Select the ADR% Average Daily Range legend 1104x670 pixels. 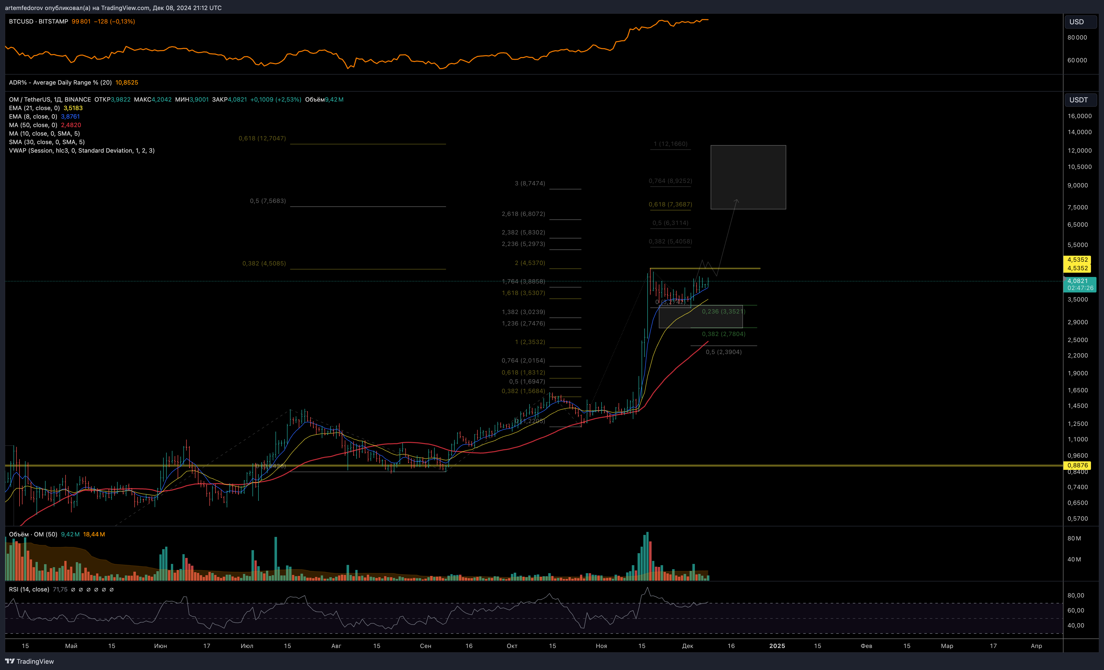point(60,82)
